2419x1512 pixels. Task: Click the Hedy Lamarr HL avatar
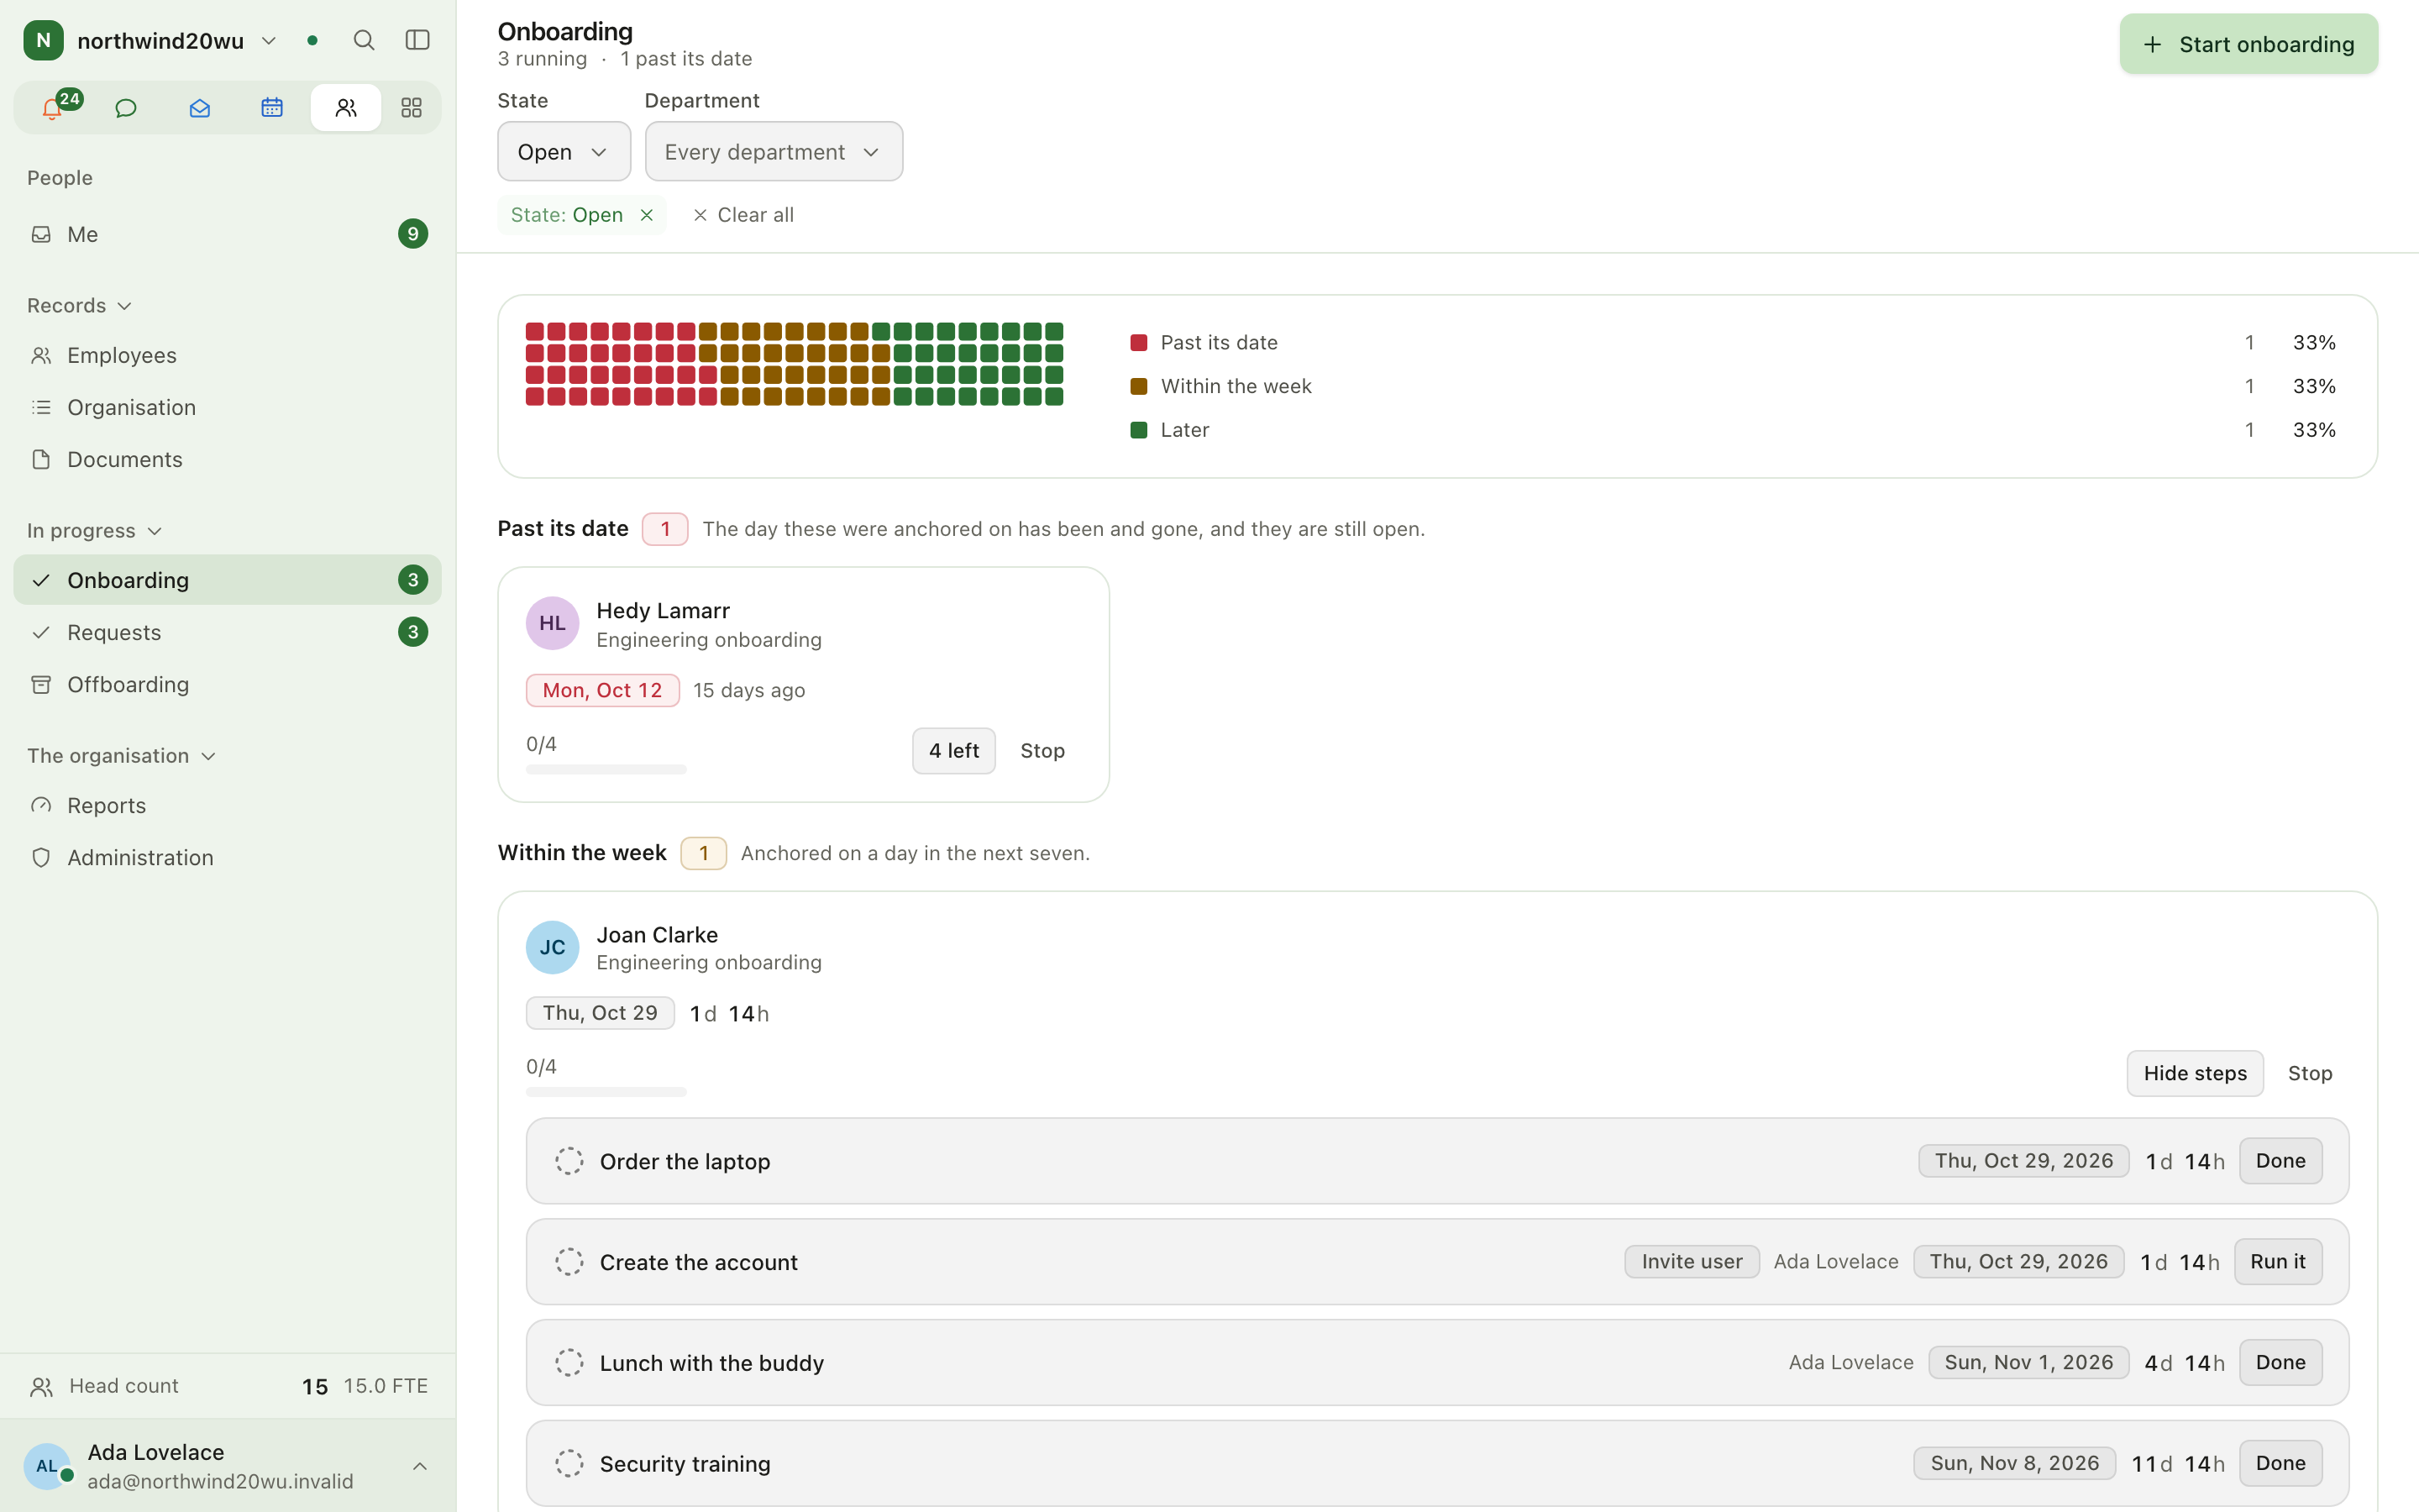[553, 623]
